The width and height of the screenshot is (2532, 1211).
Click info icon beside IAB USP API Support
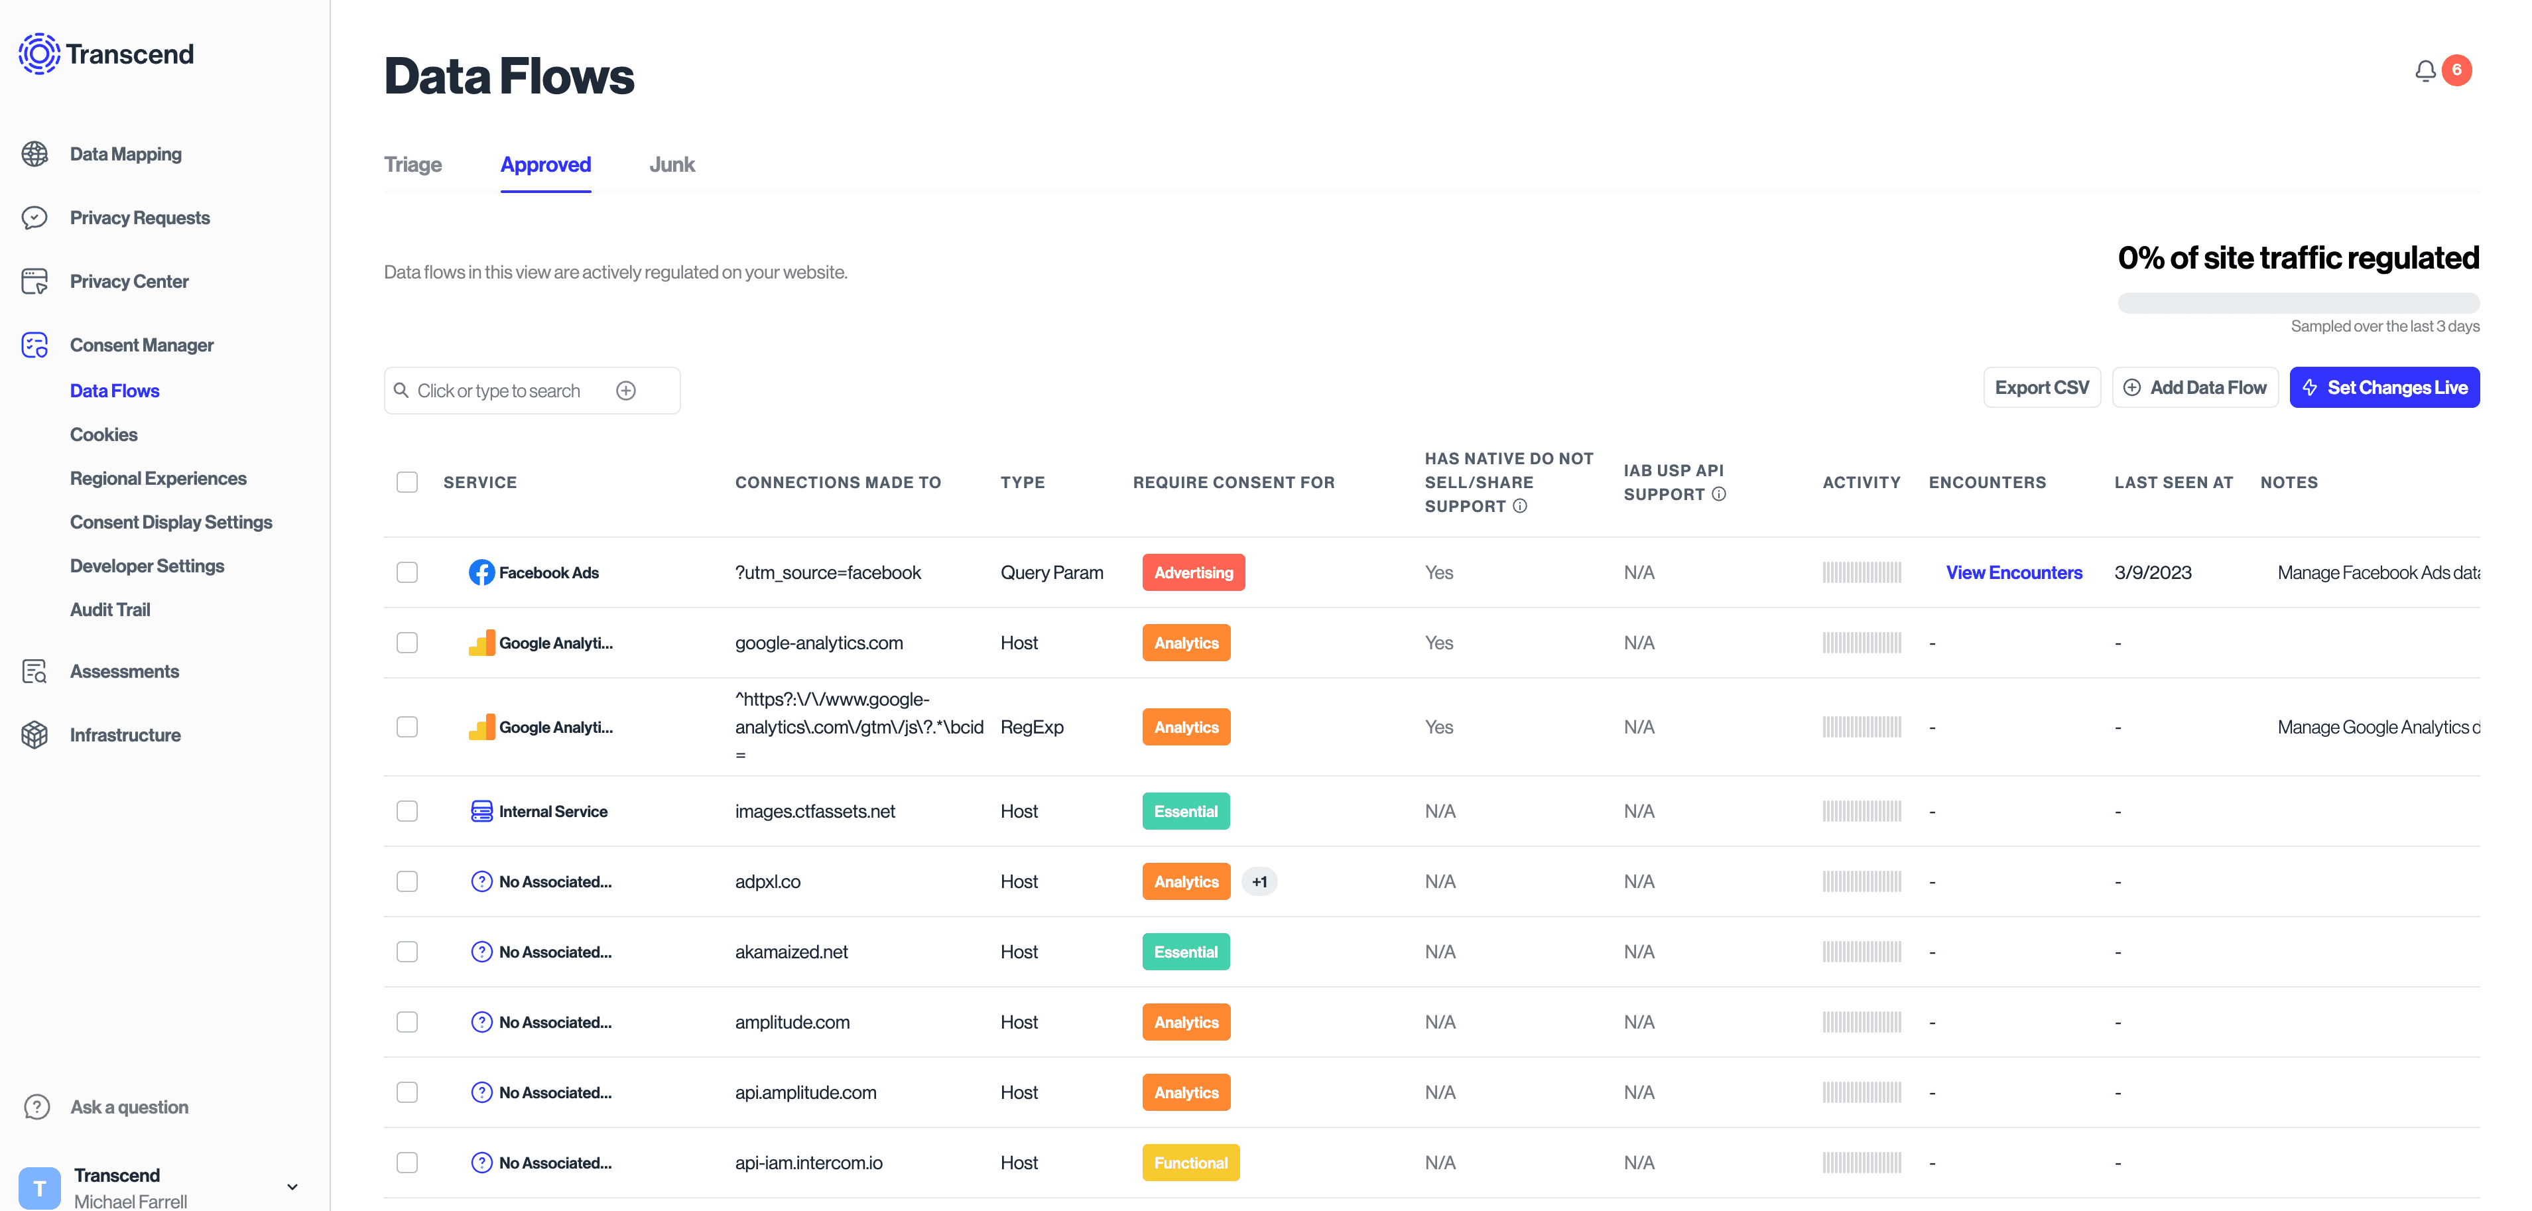[1718, 495]
